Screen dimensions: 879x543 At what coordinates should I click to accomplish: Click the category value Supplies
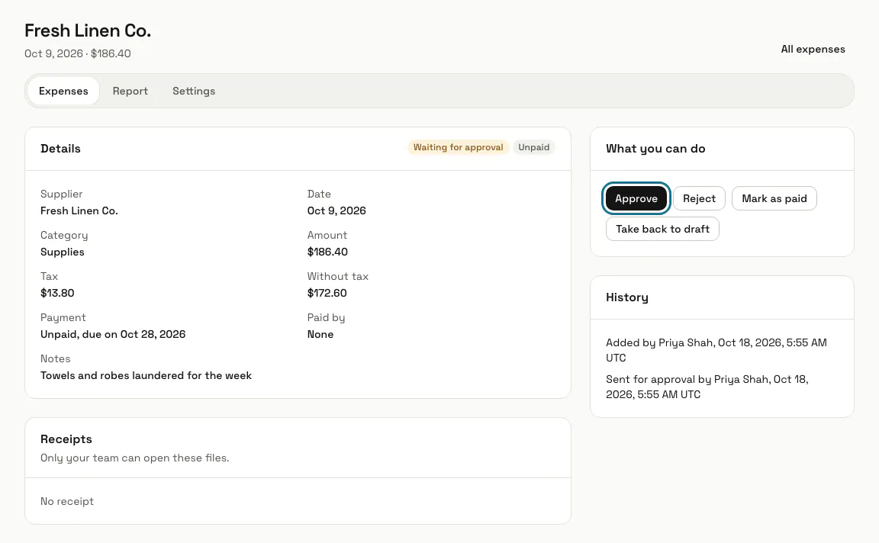(x=63, y=252)
